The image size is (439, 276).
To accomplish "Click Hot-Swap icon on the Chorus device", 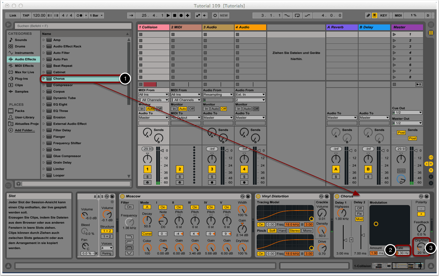I will click(x=421, y=196).
